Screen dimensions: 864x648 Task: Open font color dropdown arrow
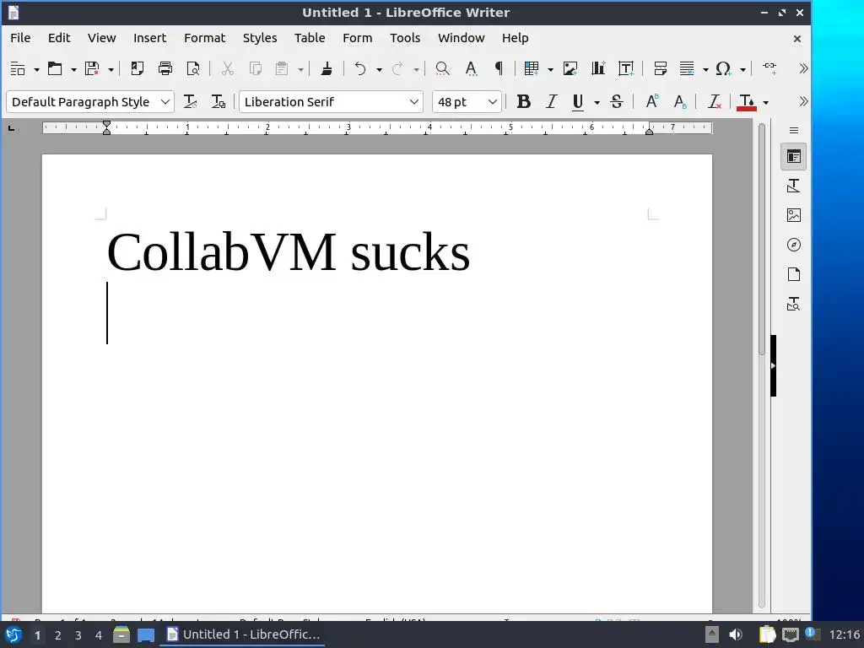tap(765, 102)
